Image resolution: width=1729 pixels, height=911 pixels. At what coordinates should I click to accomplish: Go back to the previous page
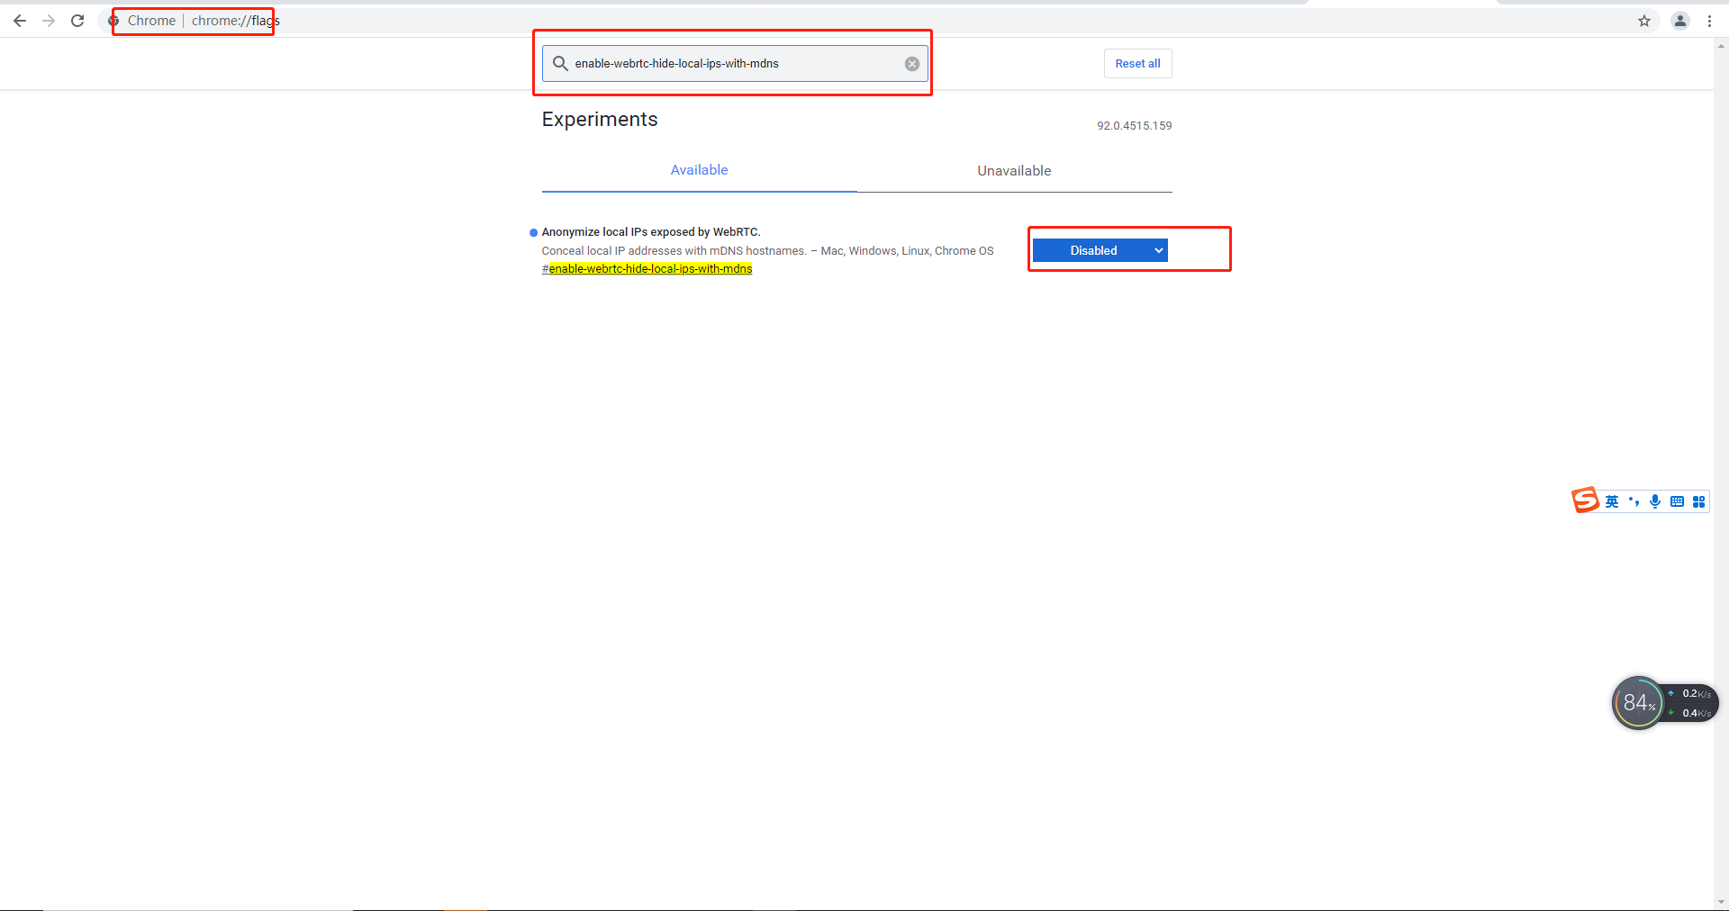click(20, 21)
